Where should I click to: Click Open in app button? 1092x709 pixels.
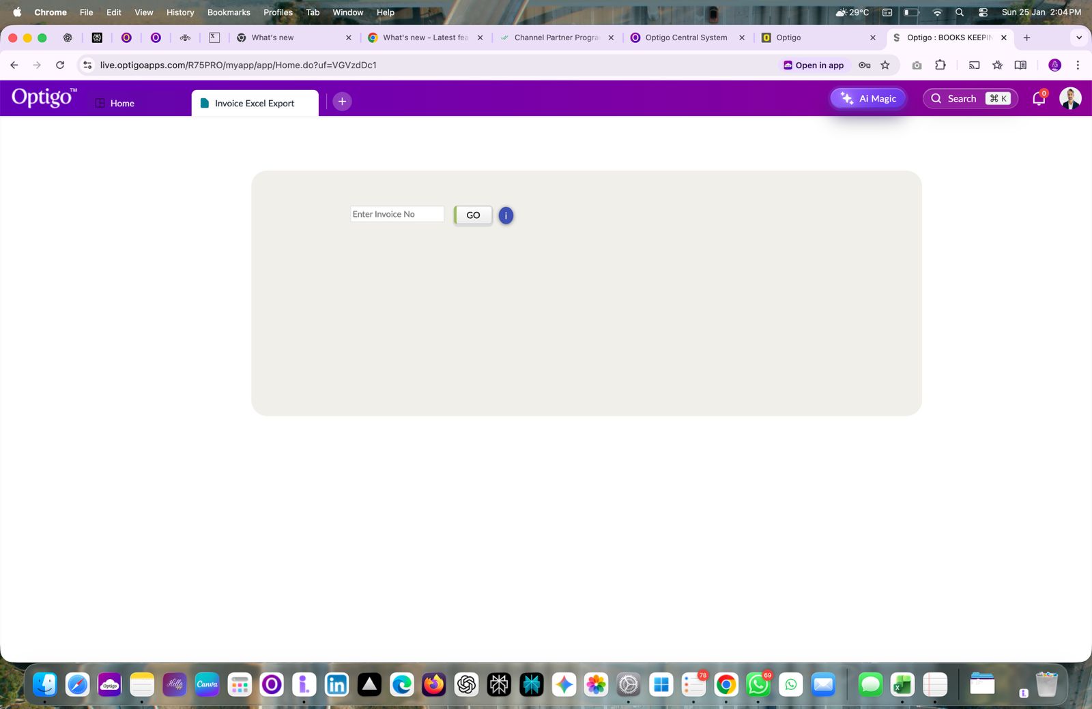814,65
